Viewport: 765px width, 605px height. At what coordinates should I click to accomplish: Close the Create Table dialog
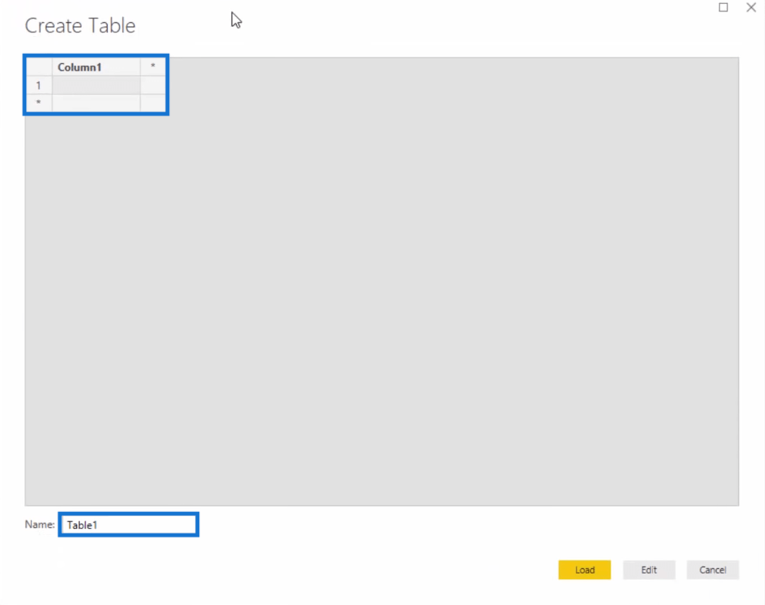tap(751, 8)
